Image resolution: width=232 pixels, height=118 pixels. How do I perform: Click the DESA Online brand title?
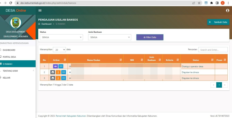[16, 11]
